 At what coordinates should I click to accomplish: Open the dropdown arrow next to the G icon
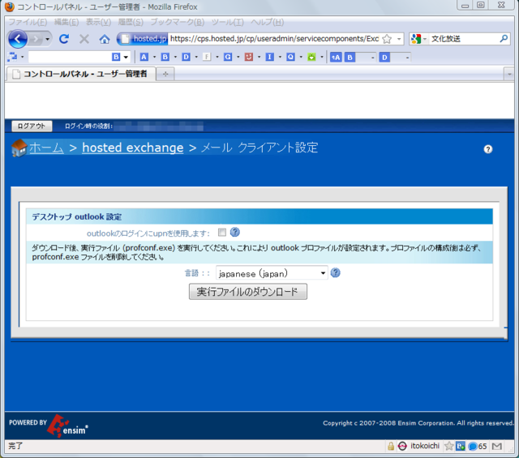(238, 57)
